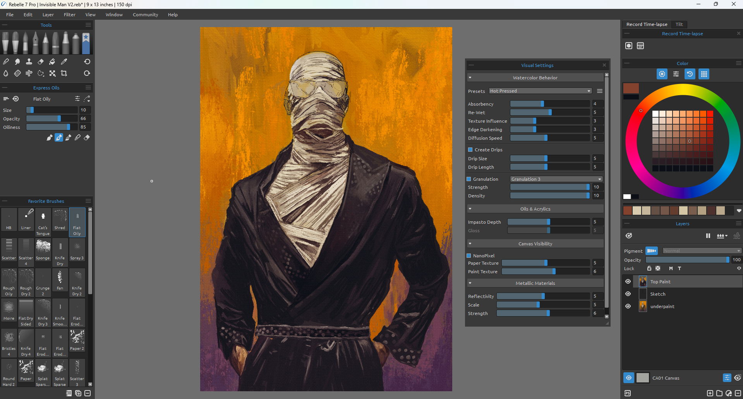Open the canvas settings icon beside CA01 Canvas

click(727, 378)
